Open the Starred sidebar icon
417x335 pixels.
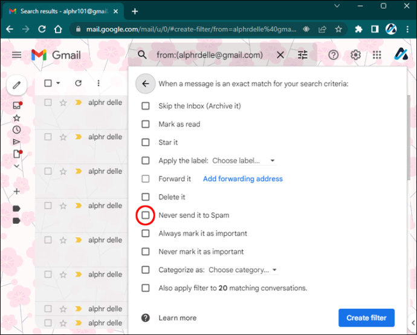point(17,118)
